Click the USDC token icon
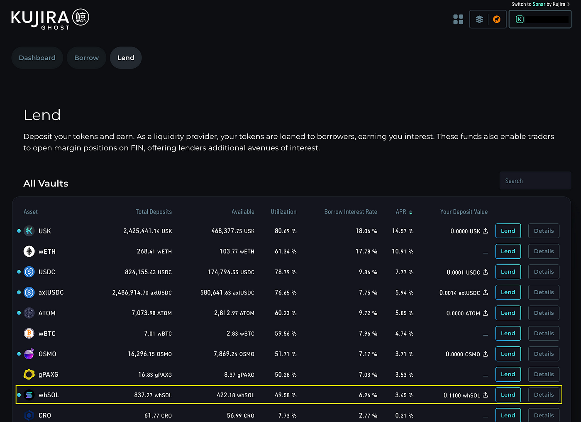Screen dimensions: 581x422 tap(29, 272)
